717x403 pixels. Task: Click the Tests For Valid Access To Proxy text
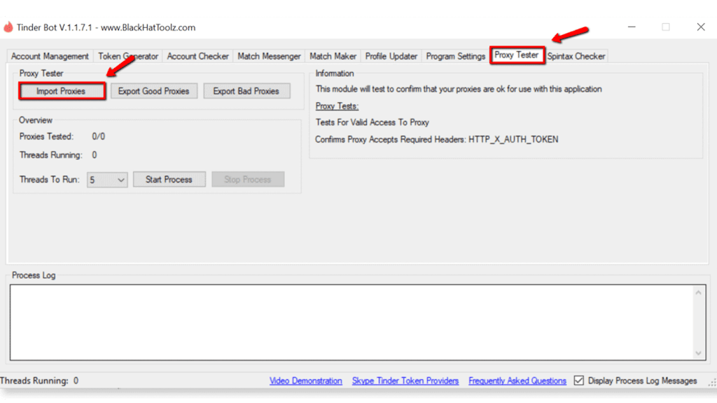click(373, 122)
